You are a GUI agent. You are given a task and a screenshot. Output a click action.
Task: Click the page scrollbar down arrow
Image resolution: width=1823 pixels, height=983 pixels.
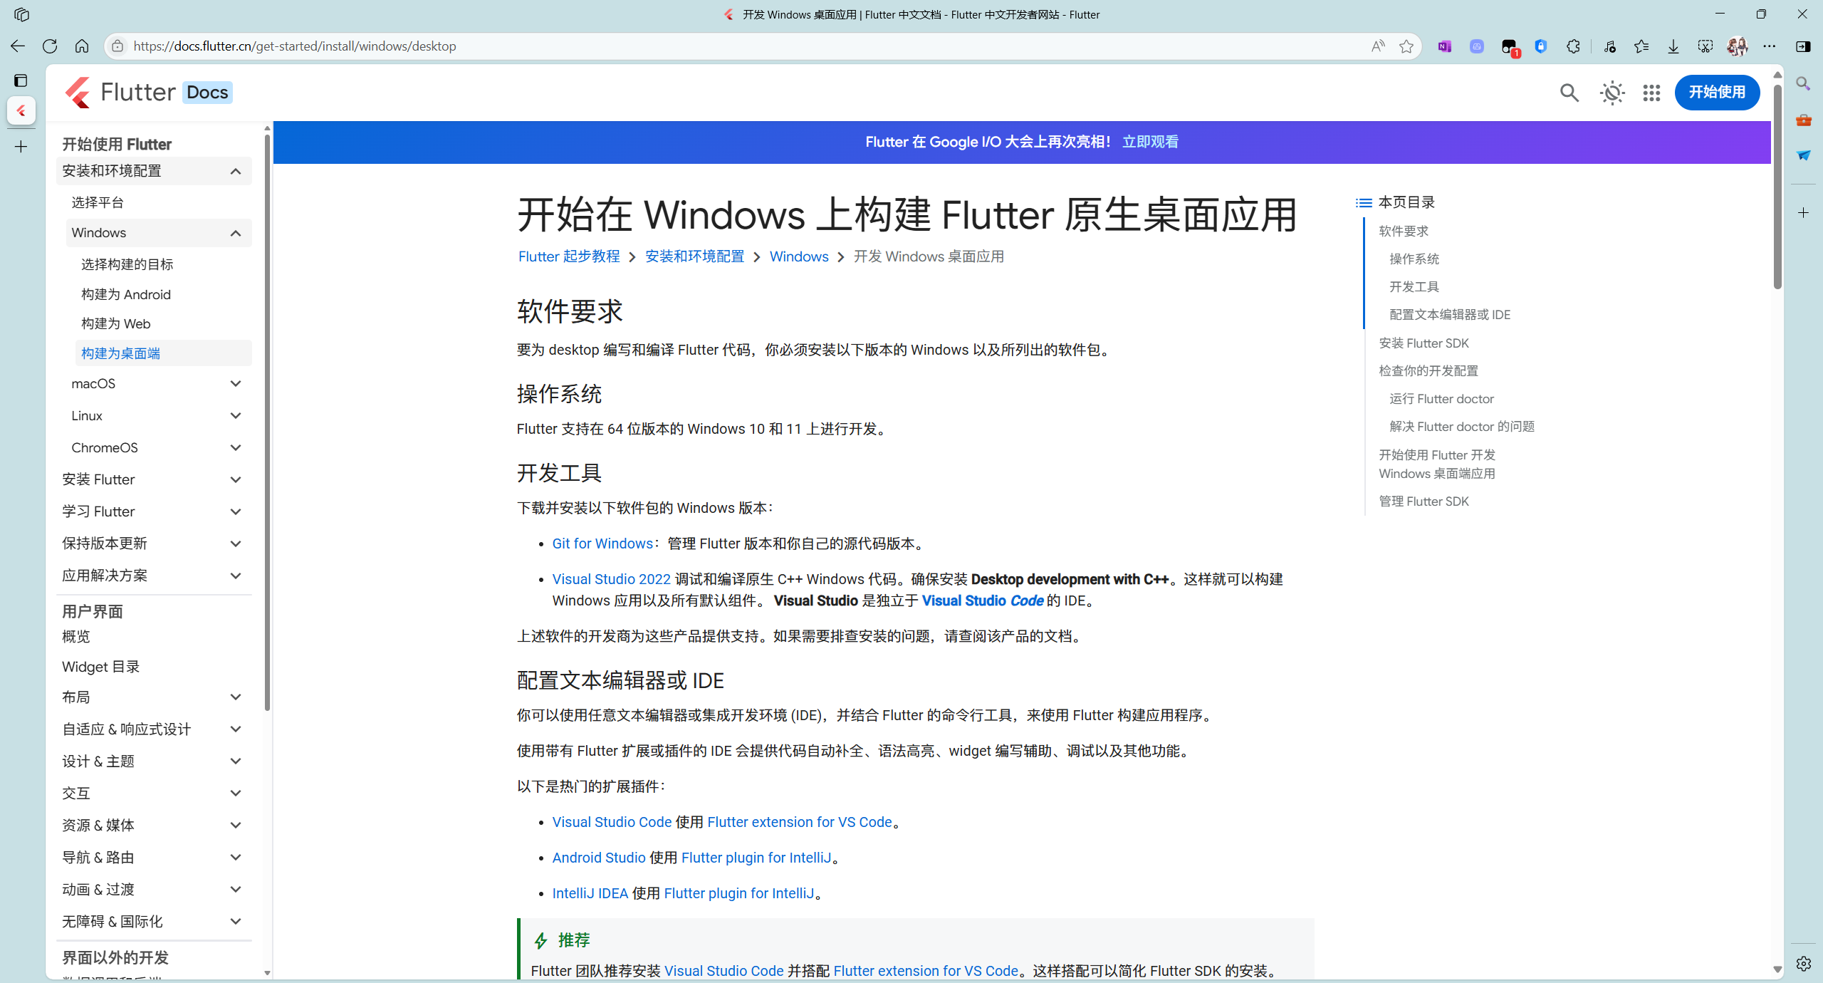pos(1777,969)
